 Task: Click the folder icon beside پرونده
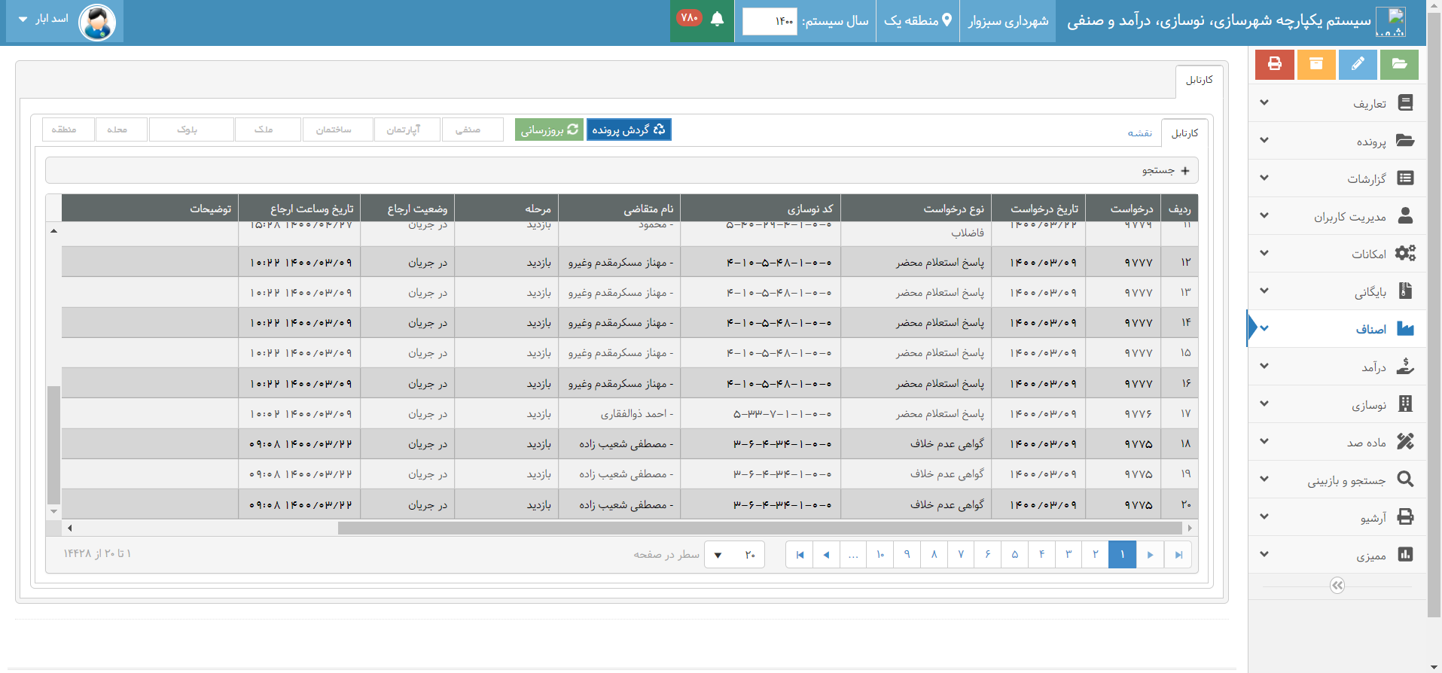pyautogui.click(x=1405, y=140)
